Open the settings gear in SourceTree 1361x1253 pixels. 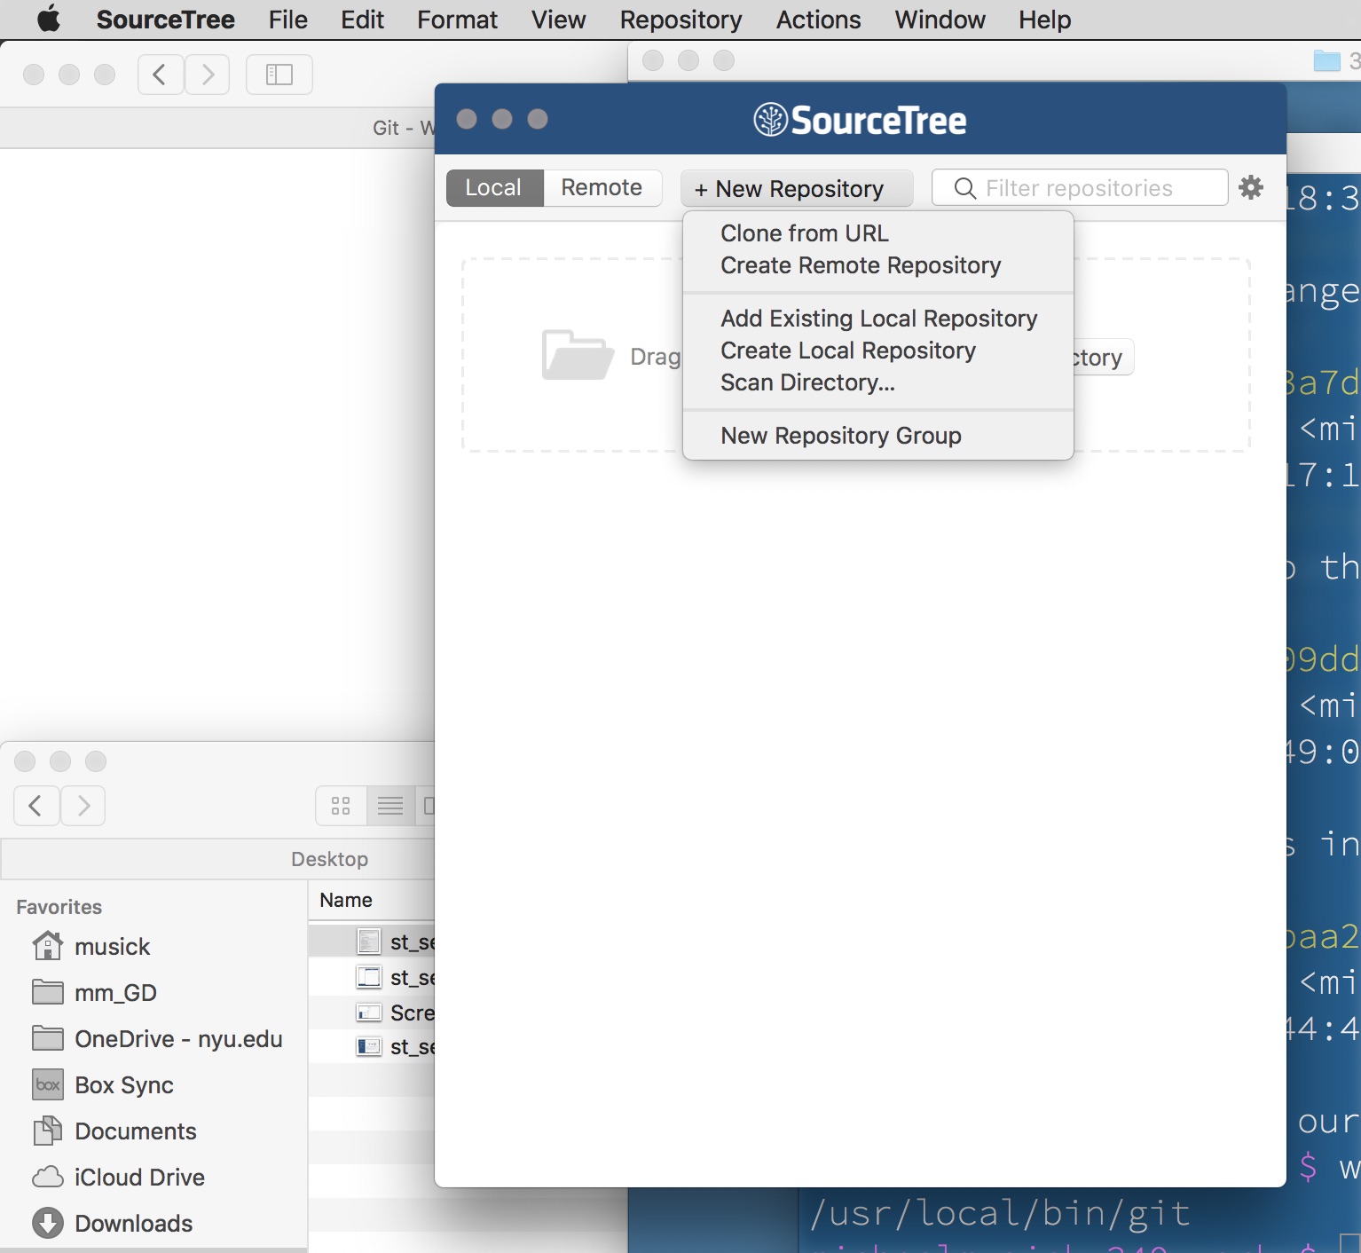point(1251,187)
